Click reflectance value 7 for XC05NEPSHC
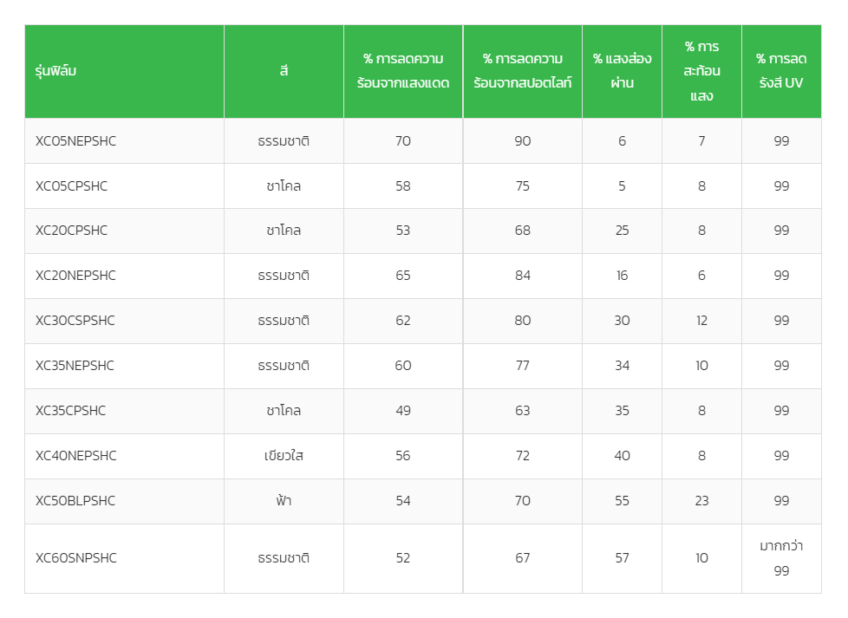The image size is (848, 618). point(701,141)
